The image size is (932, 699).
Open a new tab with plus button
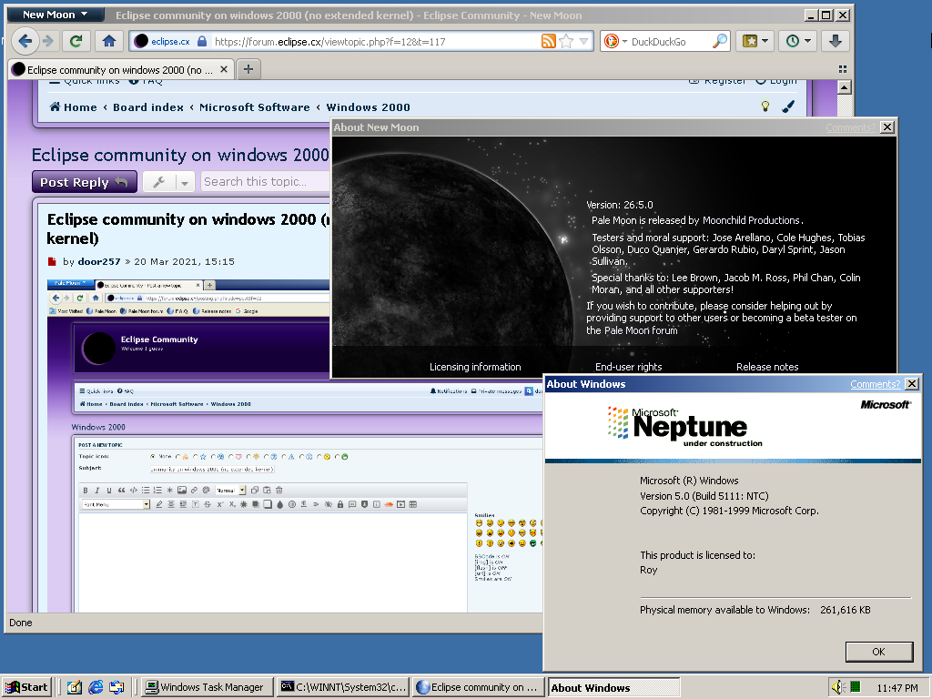pos(248,69)
